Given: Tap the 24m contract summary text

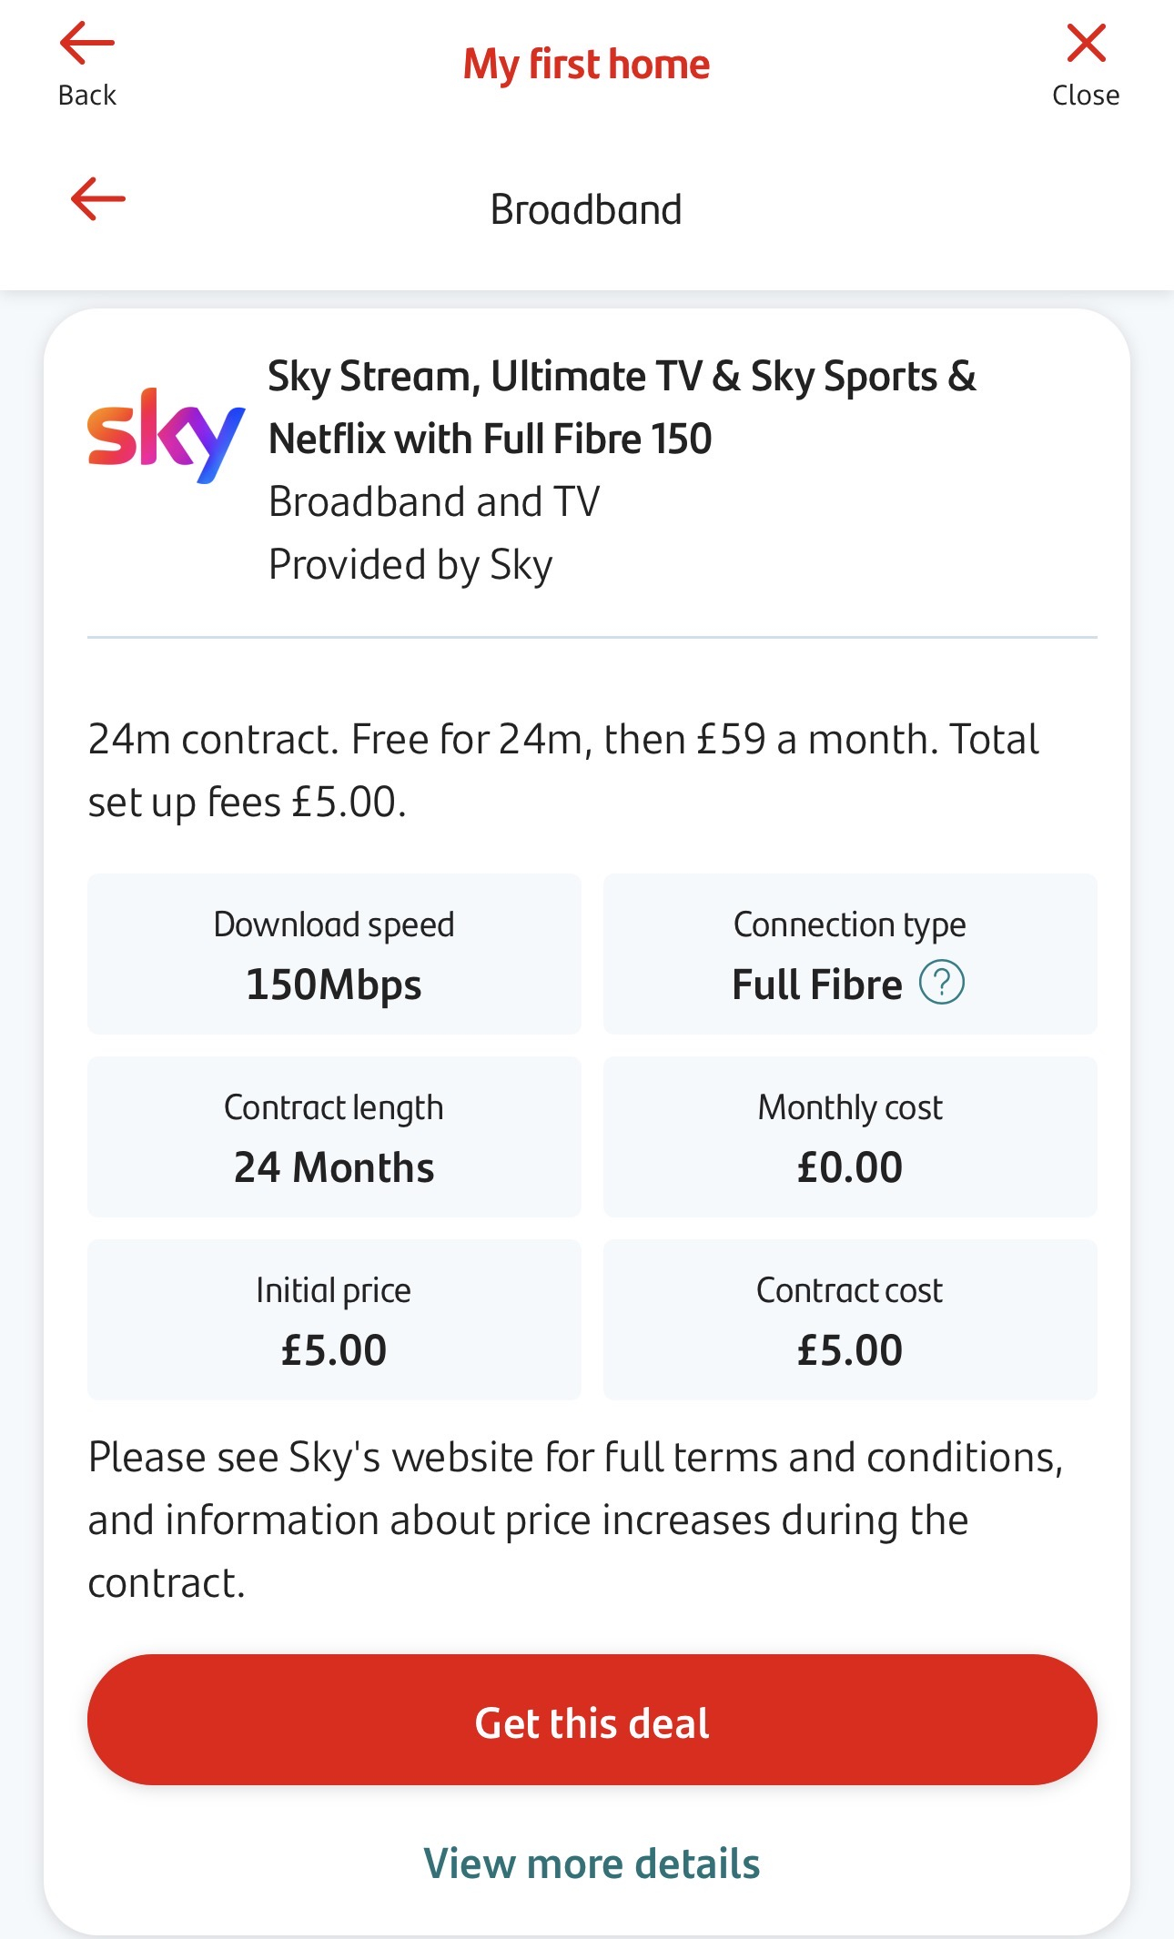Looking at the screenshot, I should pyautogui.click(x=562, y=770).
